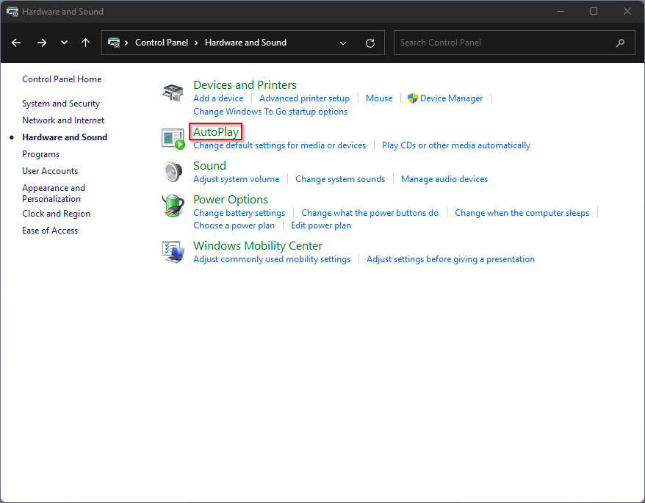
Task: Open recent locations dropdown arrow
Action: [64, 43]
